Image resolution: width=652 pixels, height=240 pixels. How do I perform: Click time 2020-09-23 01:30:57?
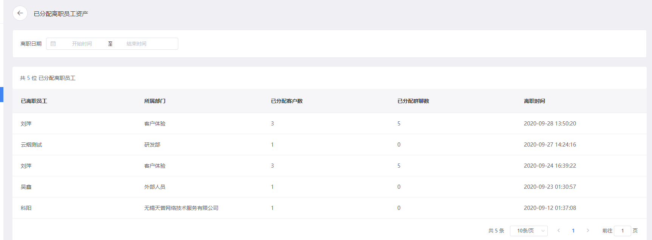[550, 187]
